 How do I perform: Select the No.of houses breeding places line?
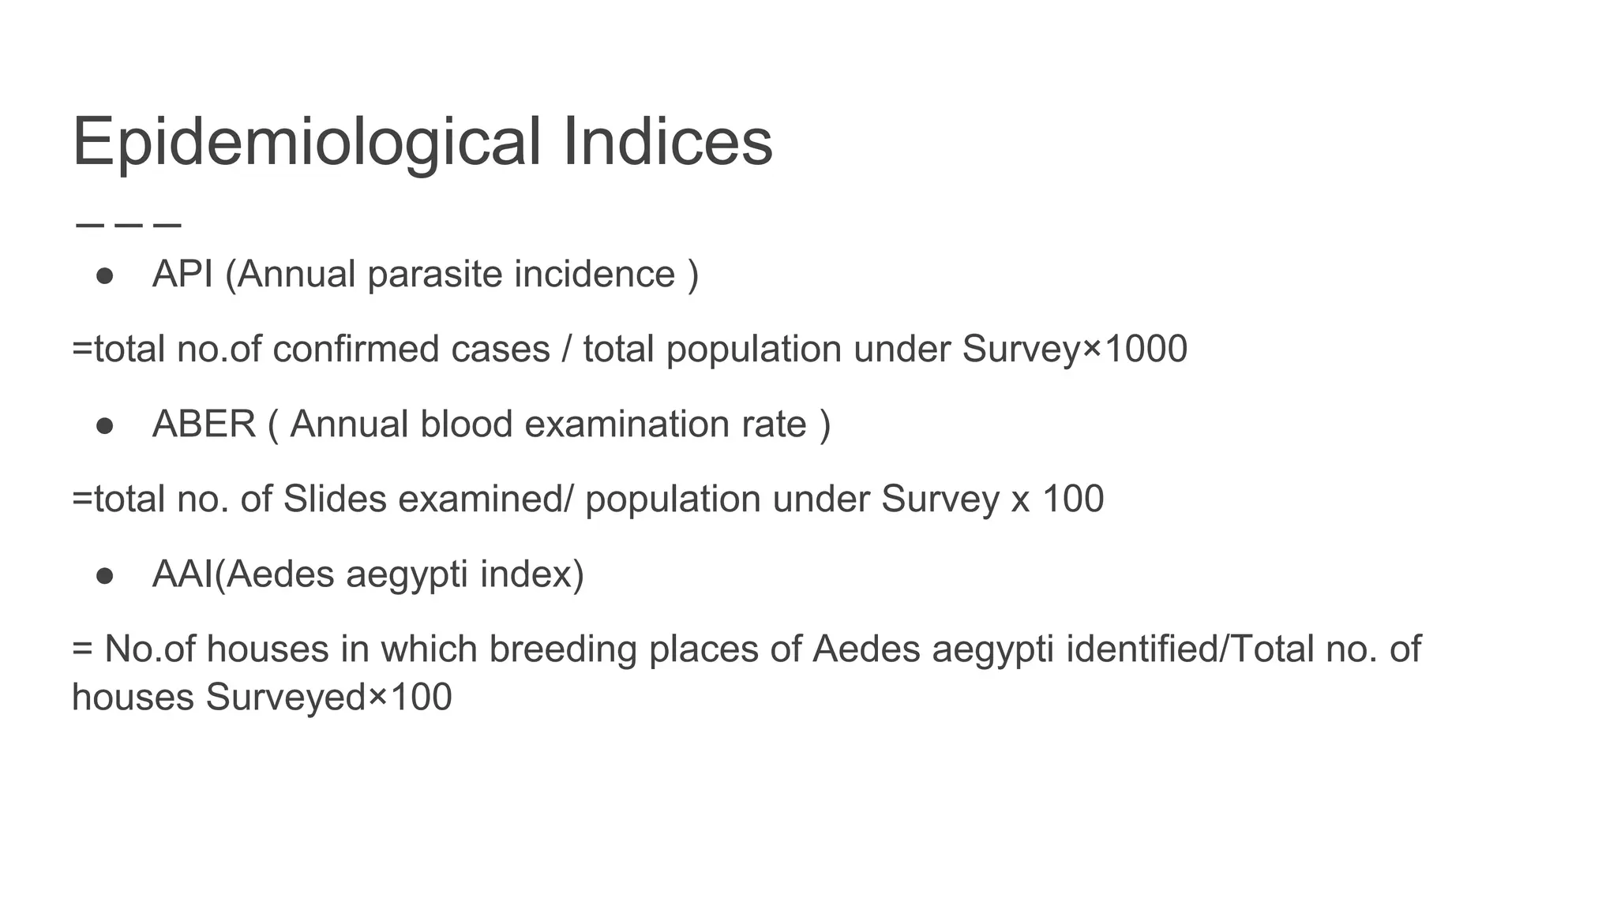(x=746, y=649)
